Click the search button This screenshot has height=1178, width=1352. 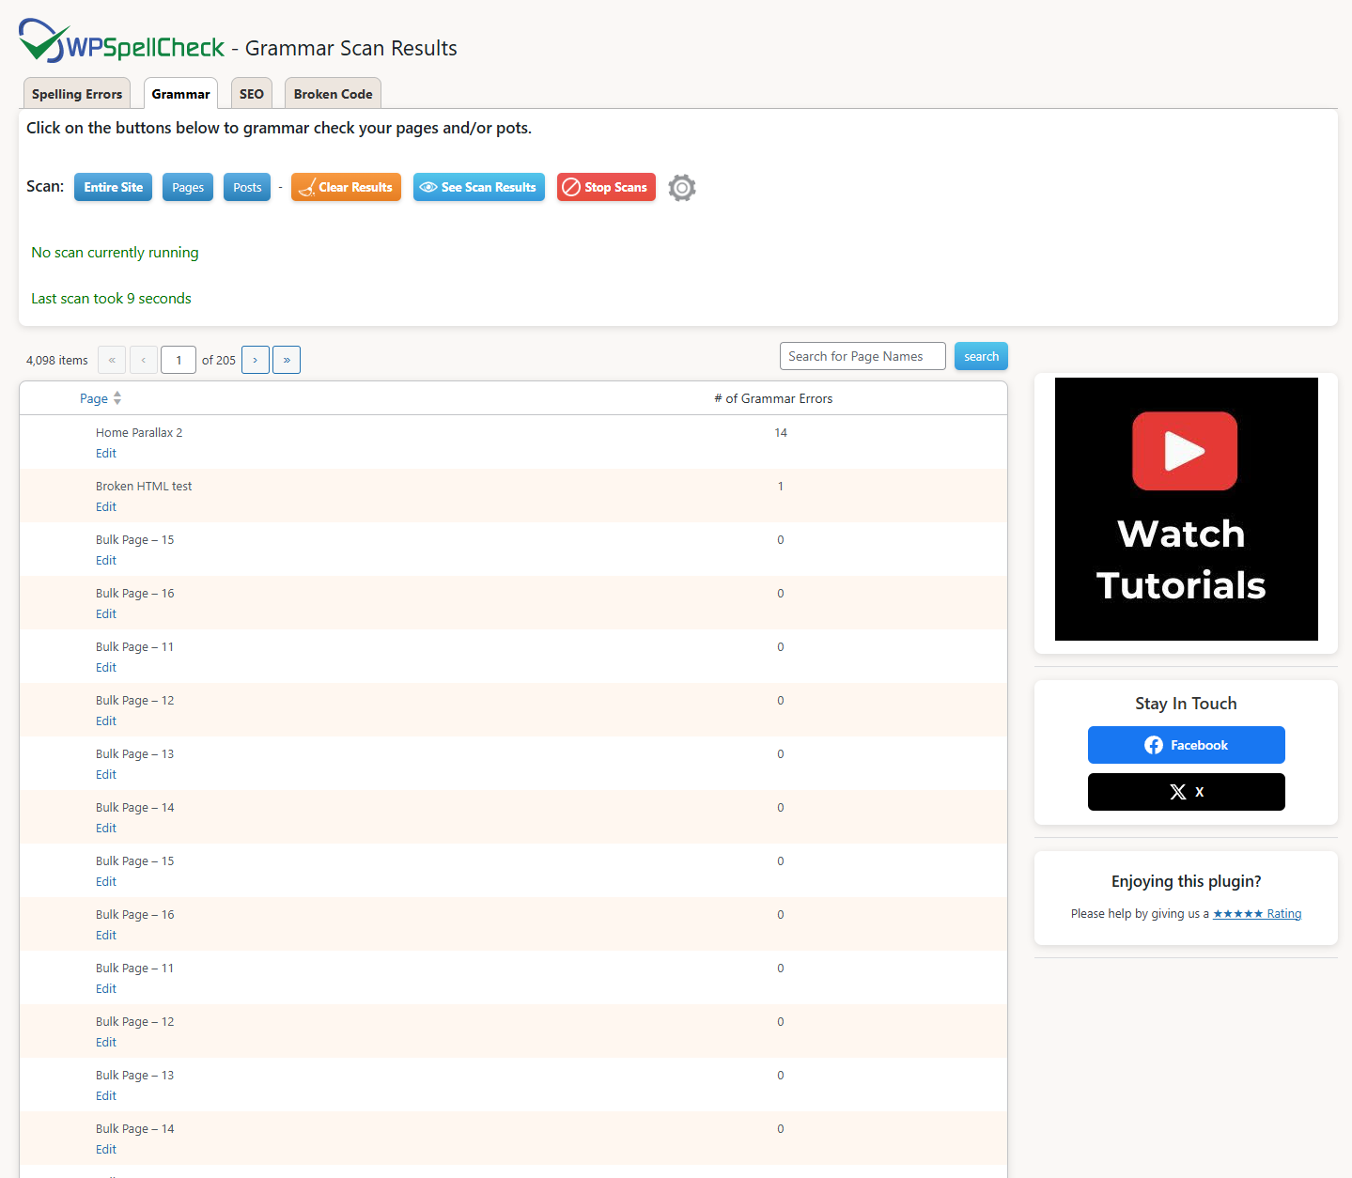981,356
